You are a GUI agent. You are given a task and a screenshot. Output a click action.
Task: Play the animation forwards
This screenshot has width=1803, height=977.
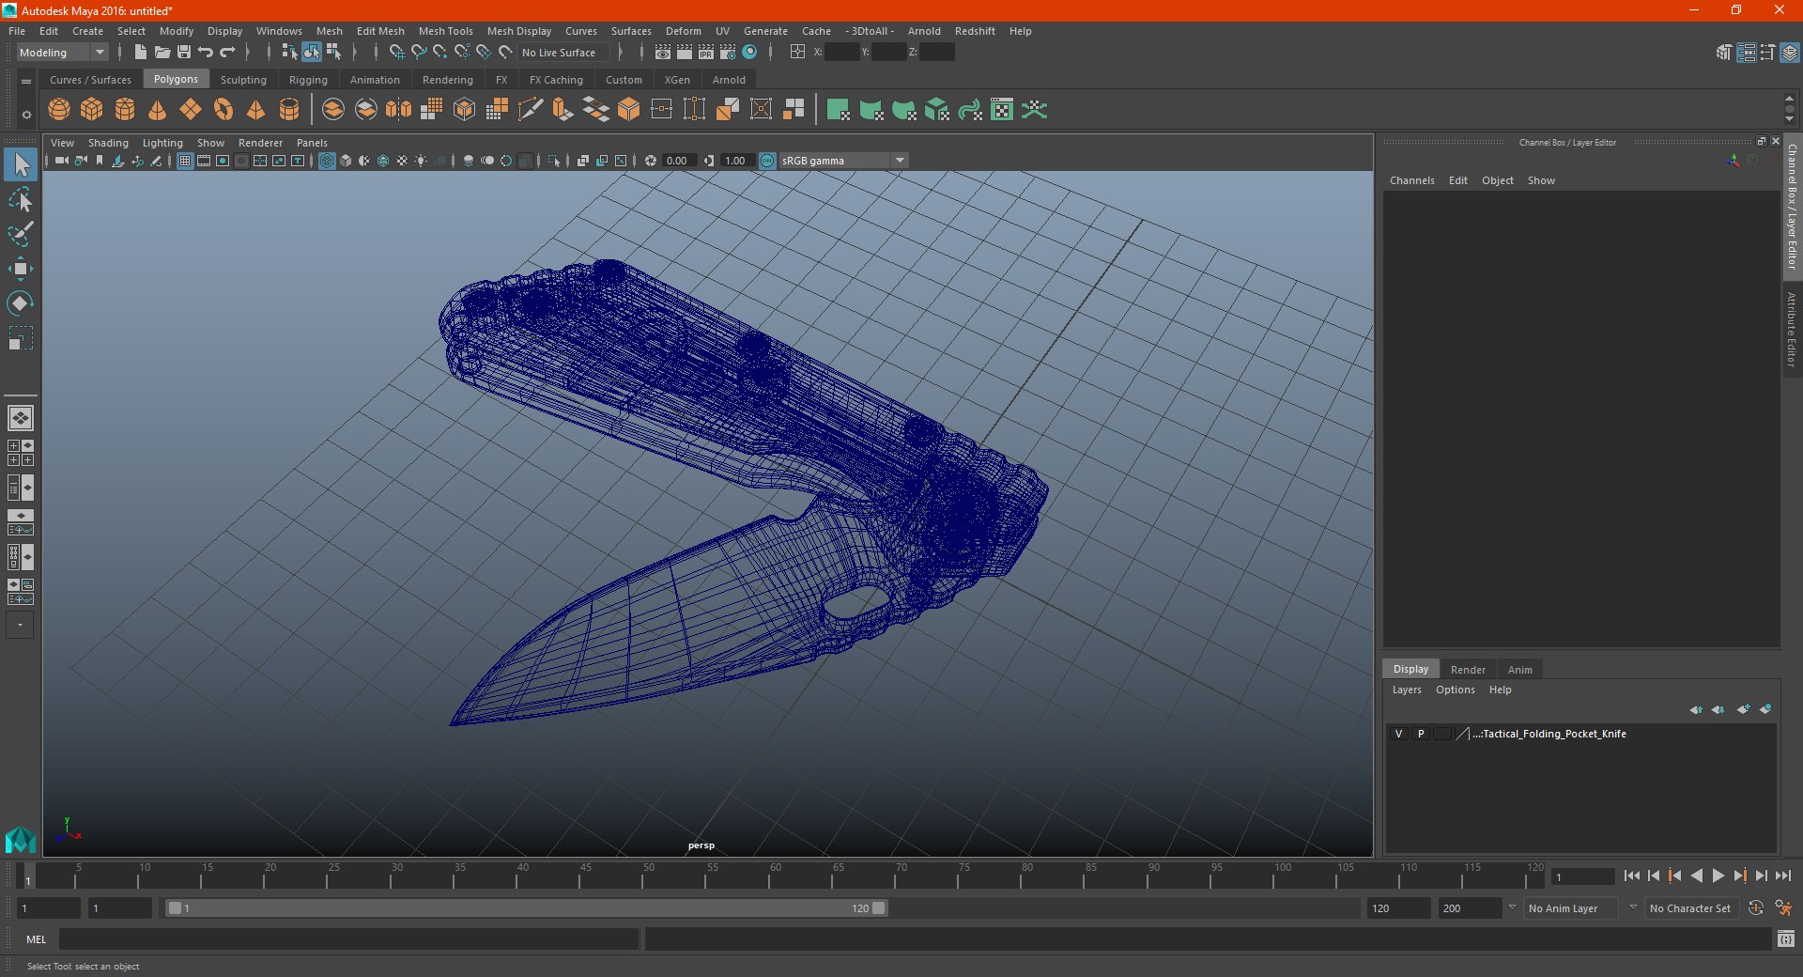1718,876
